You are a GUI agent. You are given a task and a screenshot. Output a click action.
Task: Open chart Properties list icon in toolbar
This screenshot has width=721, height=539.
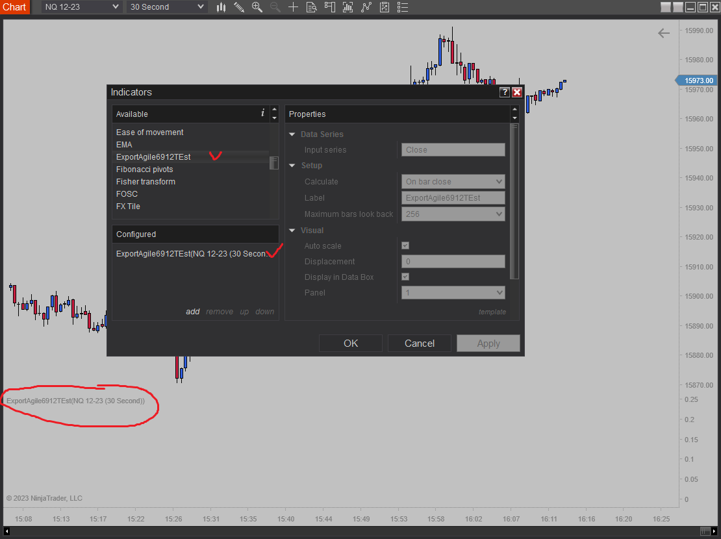pyautogui.click(x=402, y=7)
